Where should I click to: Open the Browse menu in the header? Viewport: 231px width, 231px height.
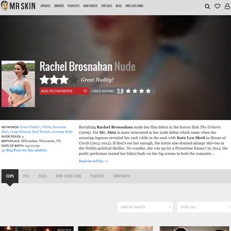(x=59, y=6)
